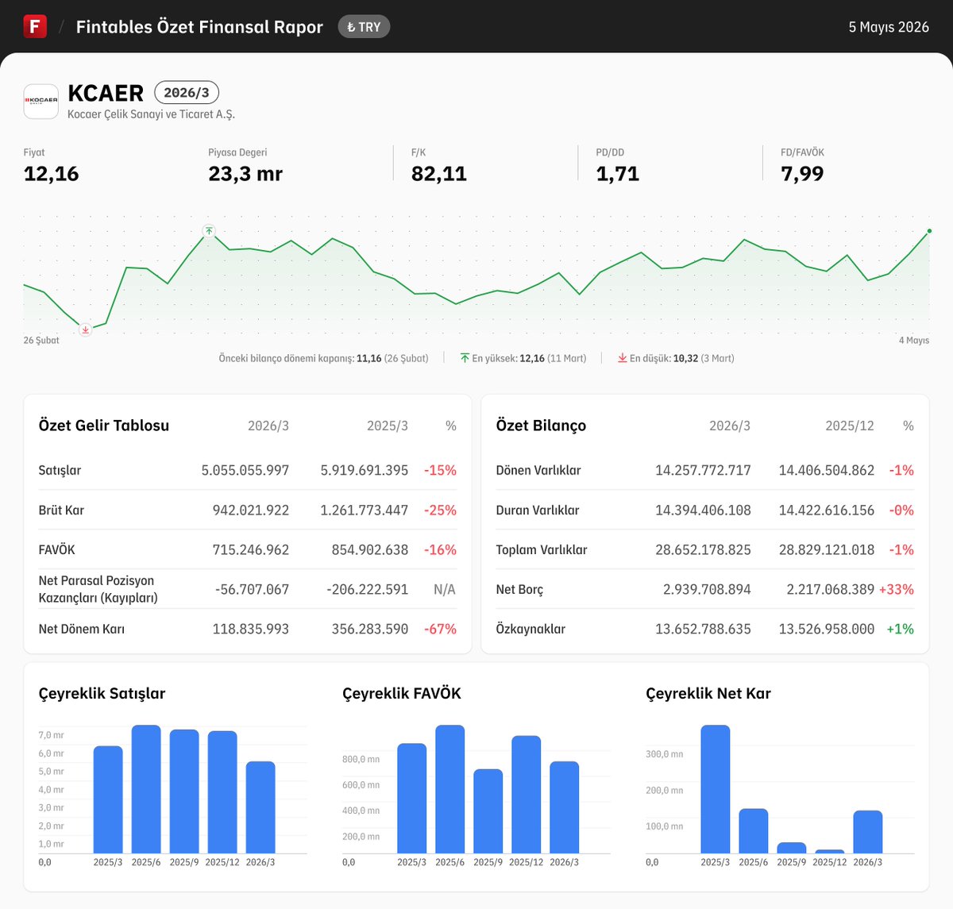953x909 pixels.
Task: Click the green up-arrow icon beside En yüksek
Action: point(465,359)
